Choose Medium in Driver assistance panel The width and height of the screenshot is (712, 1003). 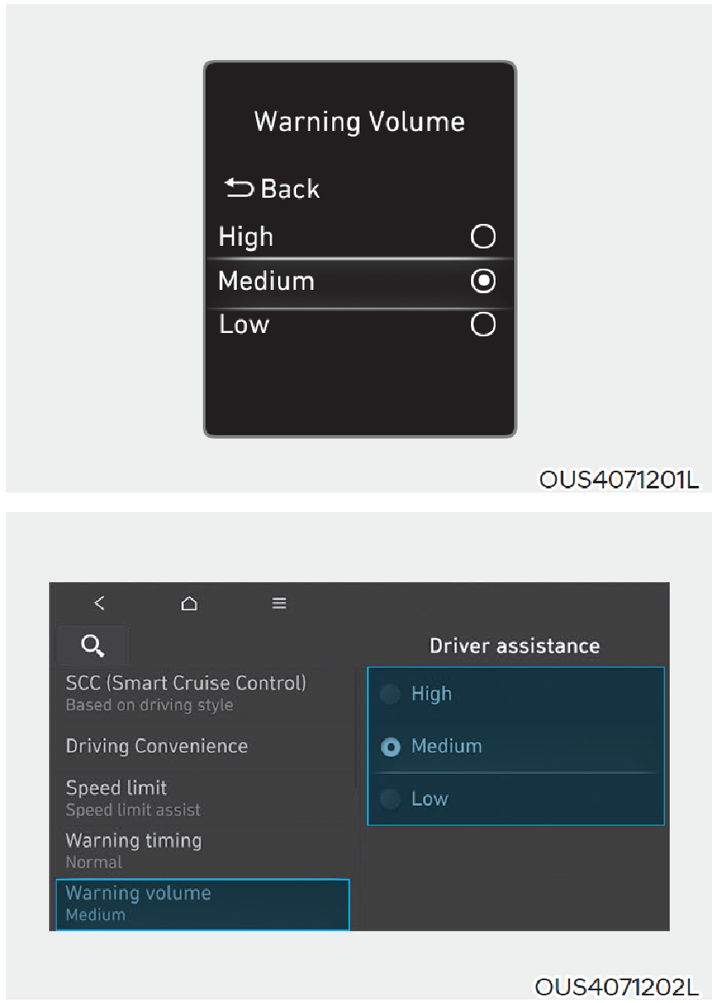[516, 746]
